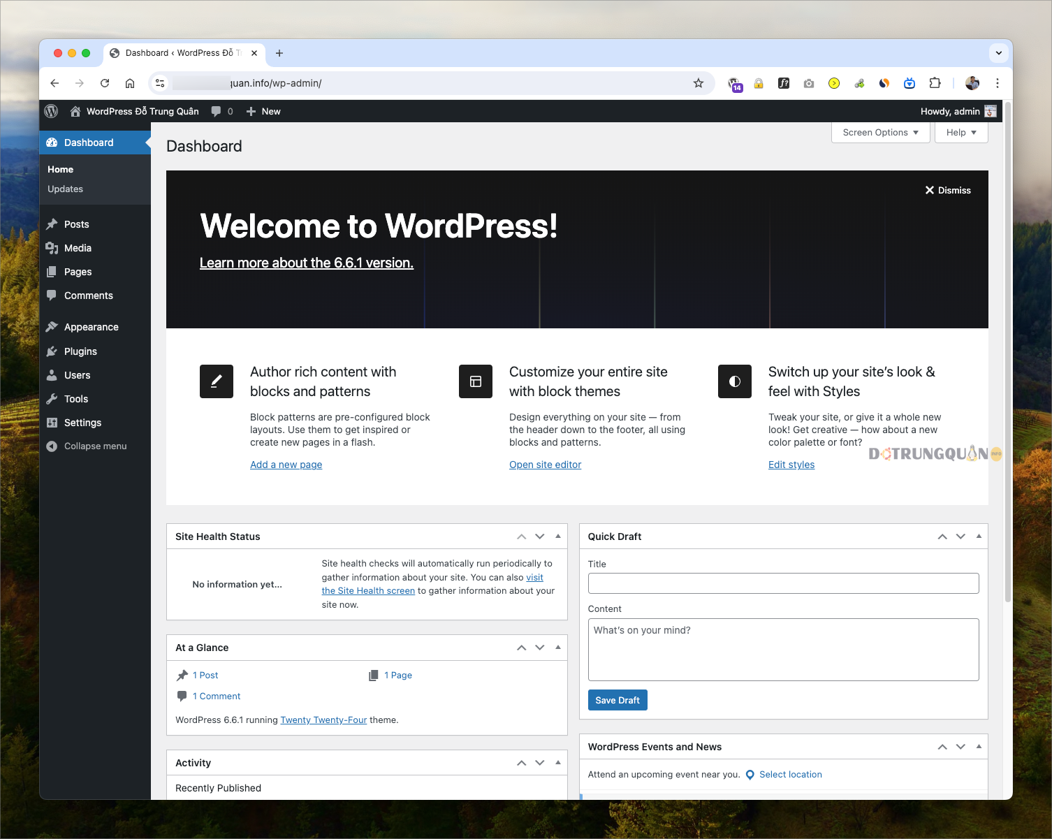Toggle Activity panel collapse triangle
The height and width of the screenshot is (839, 1052).
click(558, 762)
